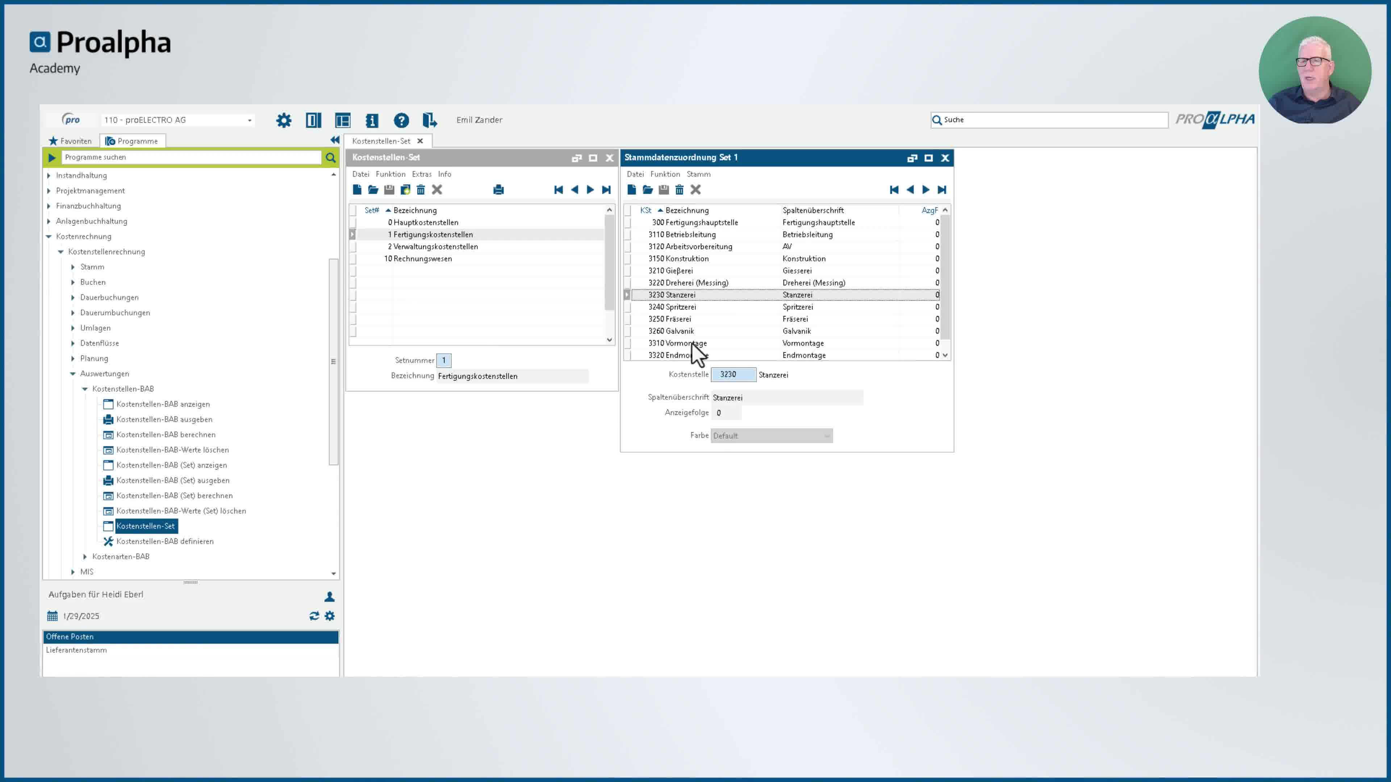Collapse the navigation panel with the double arrow
This screenshot has height=782, width=1391.
pyautogui.click(x=335, y=140)
